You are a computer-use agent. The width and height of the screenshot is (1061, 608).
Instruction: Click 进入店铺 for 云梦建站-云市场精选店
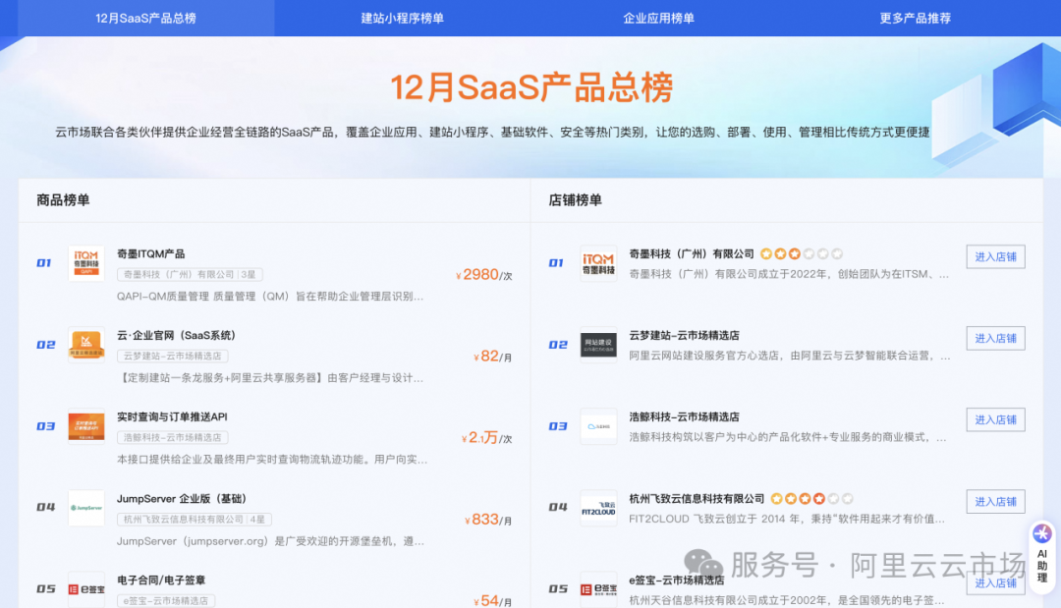click(x=995, y=338)
